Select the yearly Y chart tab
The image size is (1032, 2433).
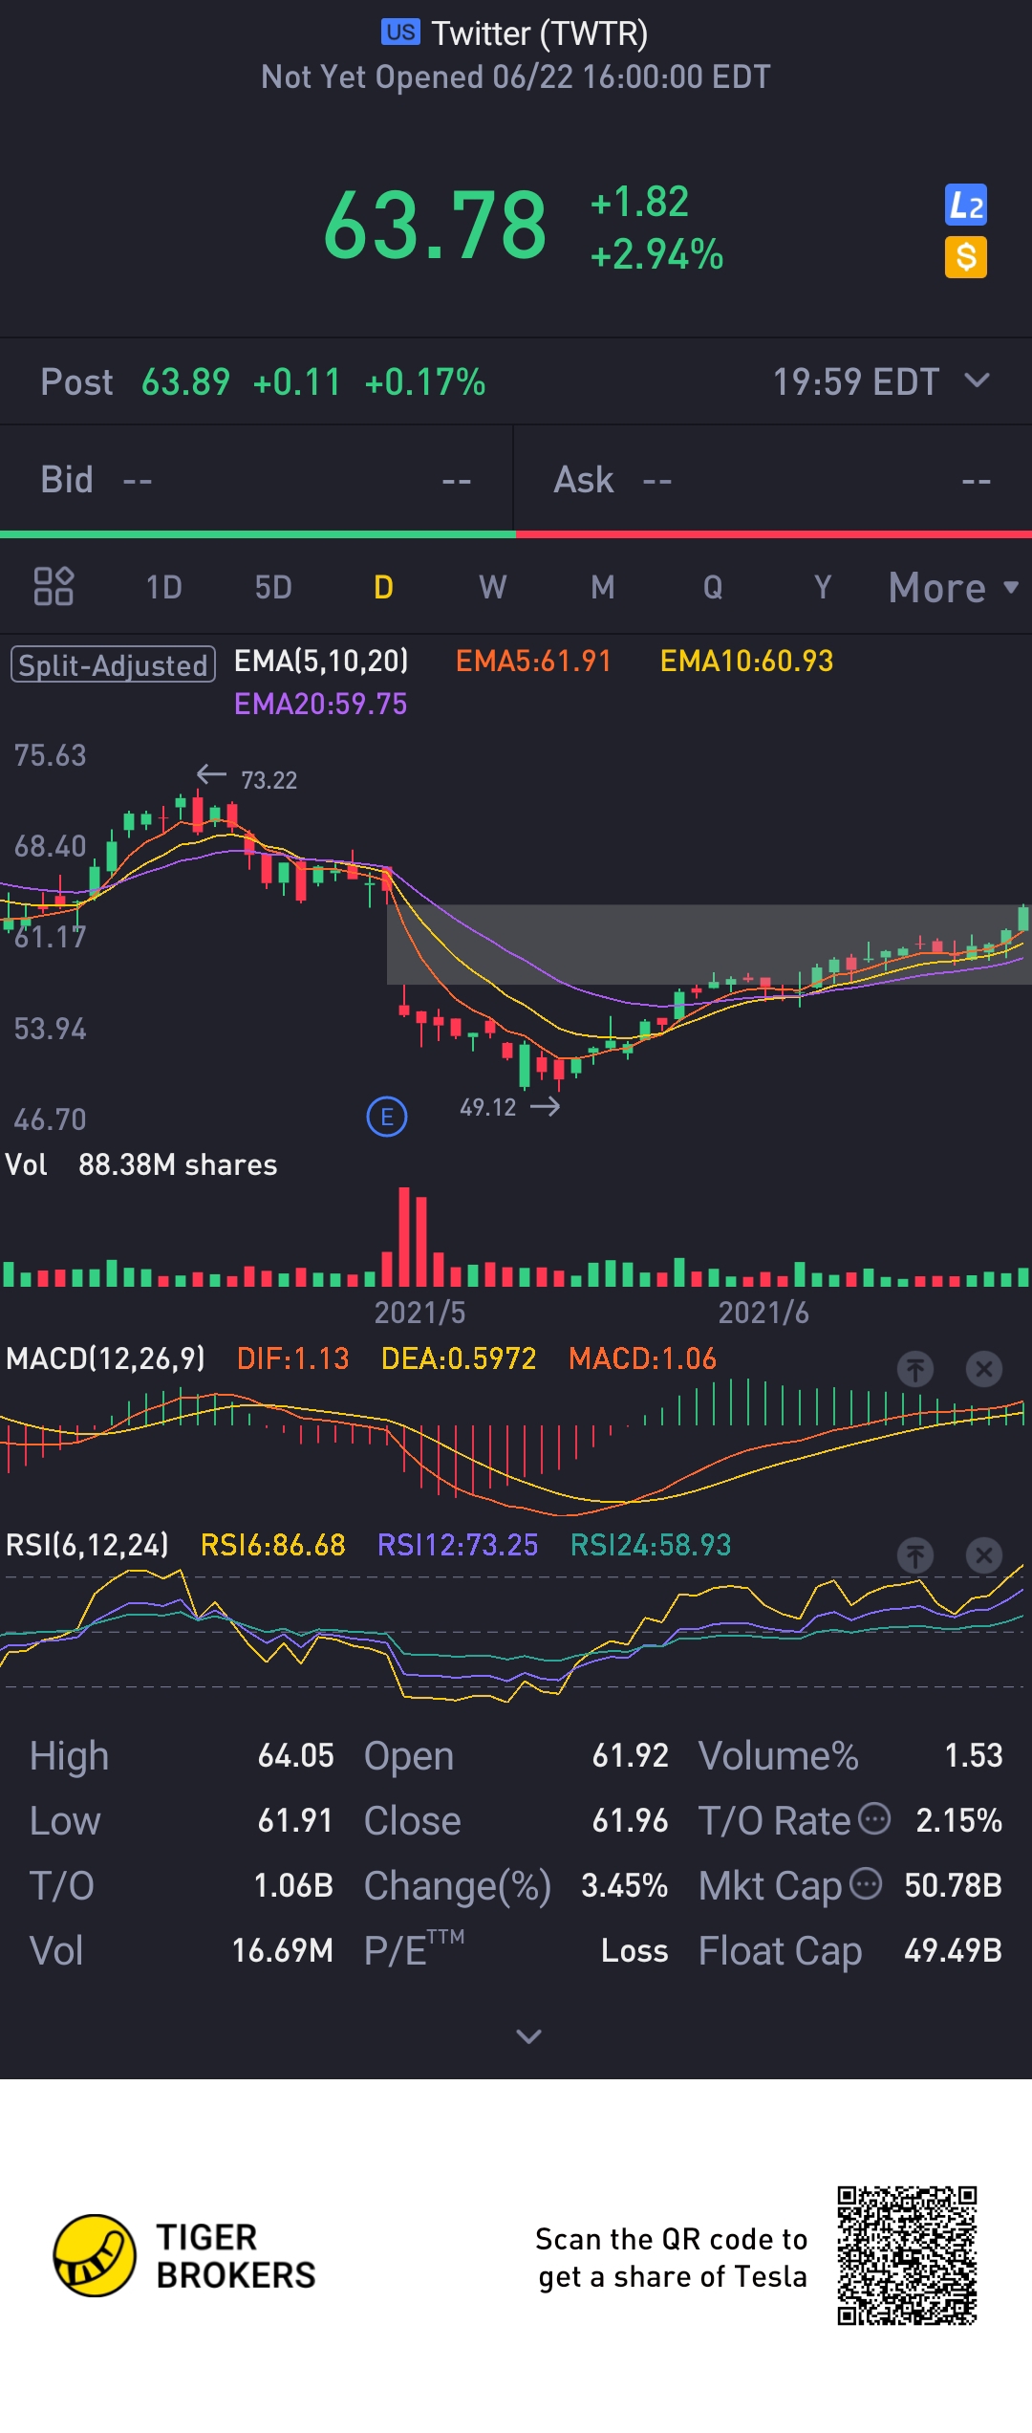pos(823,587)
